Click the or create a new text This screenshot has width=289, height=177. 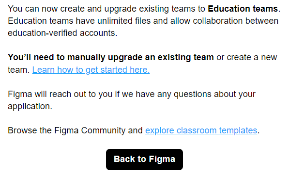247,57
